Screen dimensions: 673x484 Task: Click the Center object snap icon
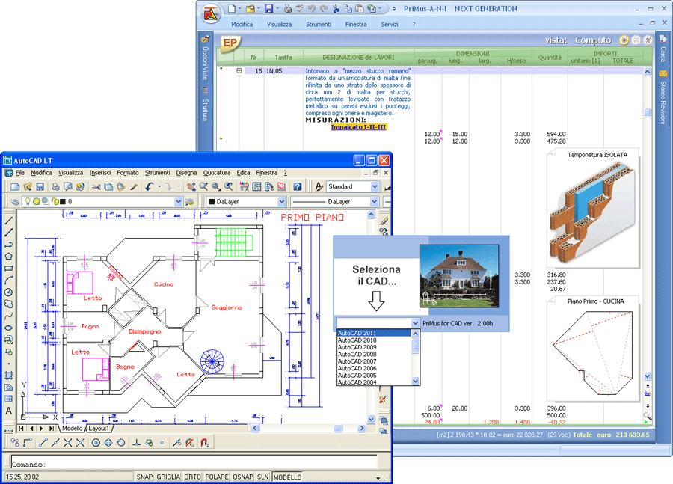click(96, 442)
